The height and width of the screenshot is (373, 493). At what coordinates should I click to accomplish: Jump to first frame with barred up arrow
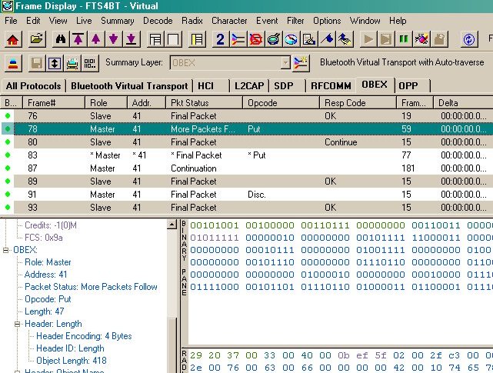click(78, 39)
